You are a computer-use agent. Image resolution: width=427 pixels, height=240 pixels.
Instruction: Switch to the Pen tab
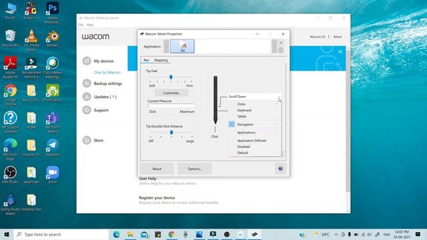coord(146,60)
